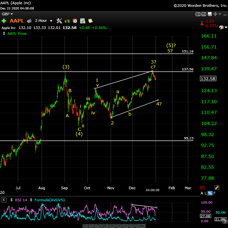
Task: Click the (3) wave label annotation
Action: coord(66,67)
